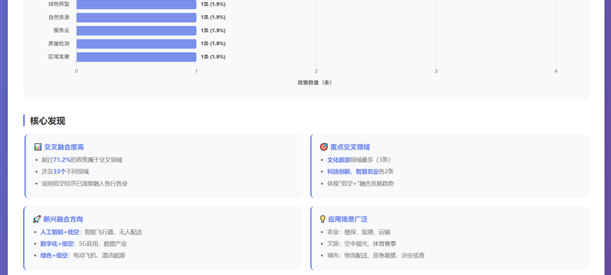This screenshot has height=275, width=611.
Task: Click the 质量检测 chart bar
Action: coord(136,43)
